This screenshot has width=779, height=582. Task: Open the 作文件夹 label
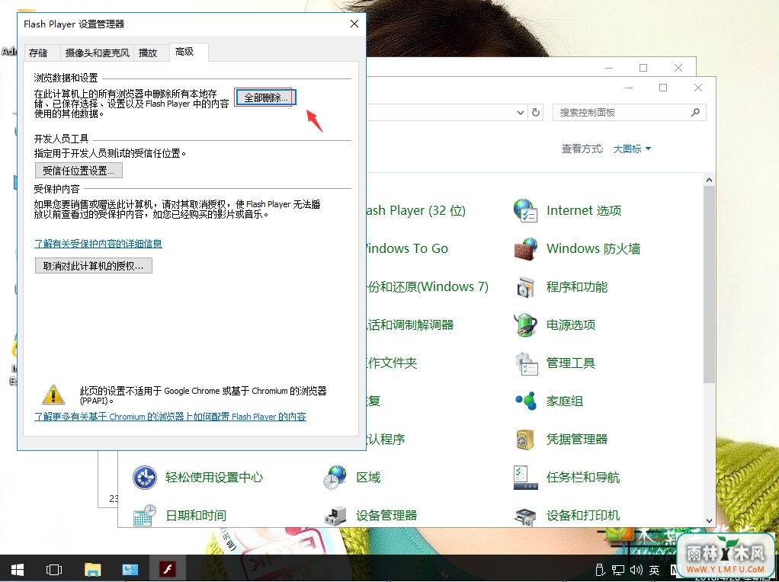click(392, 363)
